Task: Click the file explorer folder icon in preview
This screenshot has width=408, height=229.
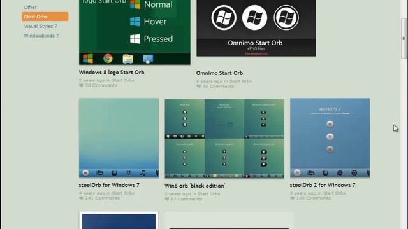Action: tap(127, 59)
